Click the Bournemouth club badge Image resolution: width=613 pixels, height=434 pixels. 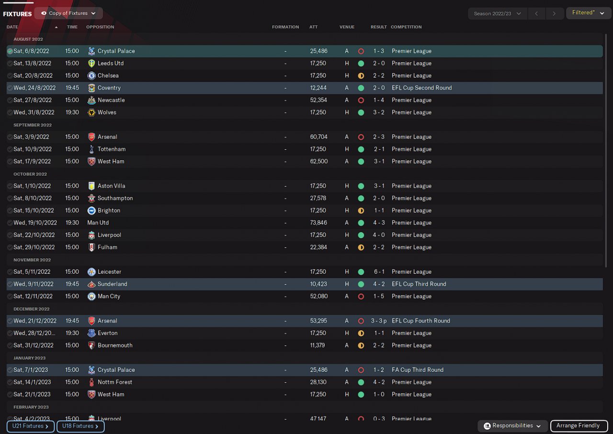(91, 345)
